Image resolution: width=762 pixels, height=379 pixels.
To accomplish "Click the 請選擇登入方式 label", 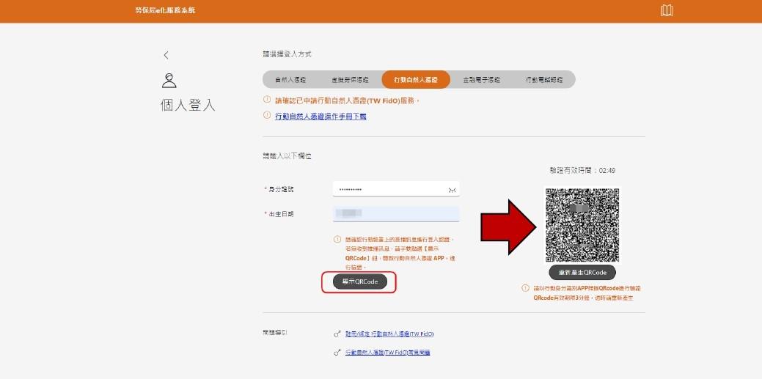I will (x=287, y=54).
